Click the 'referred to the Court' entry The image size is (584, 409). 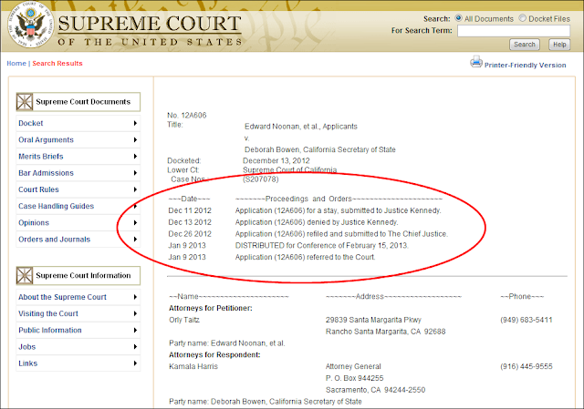click(306, 257)
